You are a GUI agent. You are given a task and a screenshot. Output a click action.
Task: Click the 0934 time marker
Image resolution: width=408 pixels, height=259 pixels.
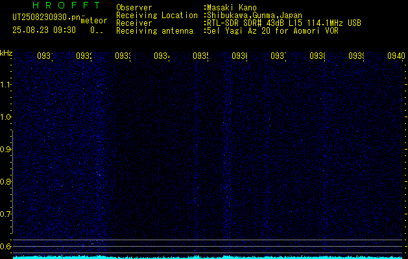point(162,56)
